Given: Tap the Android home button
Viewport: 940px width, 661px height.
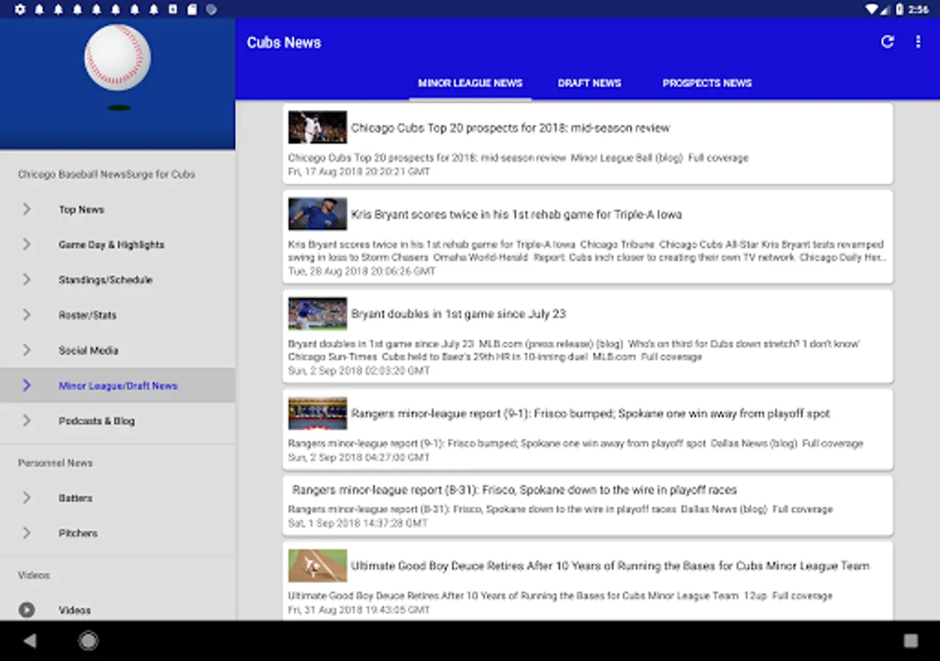Looking at the screenshot, I should coord(88,641).
